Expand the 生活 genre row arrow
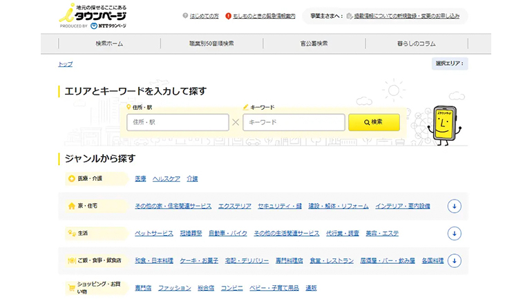The image size is (532, 299). (454, 233)
